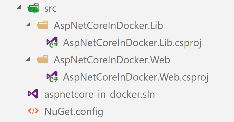The image size is (234, 122).
Task: Click the AspNetCoreInDocker.Web folder icon
Action: coord(42,59)
